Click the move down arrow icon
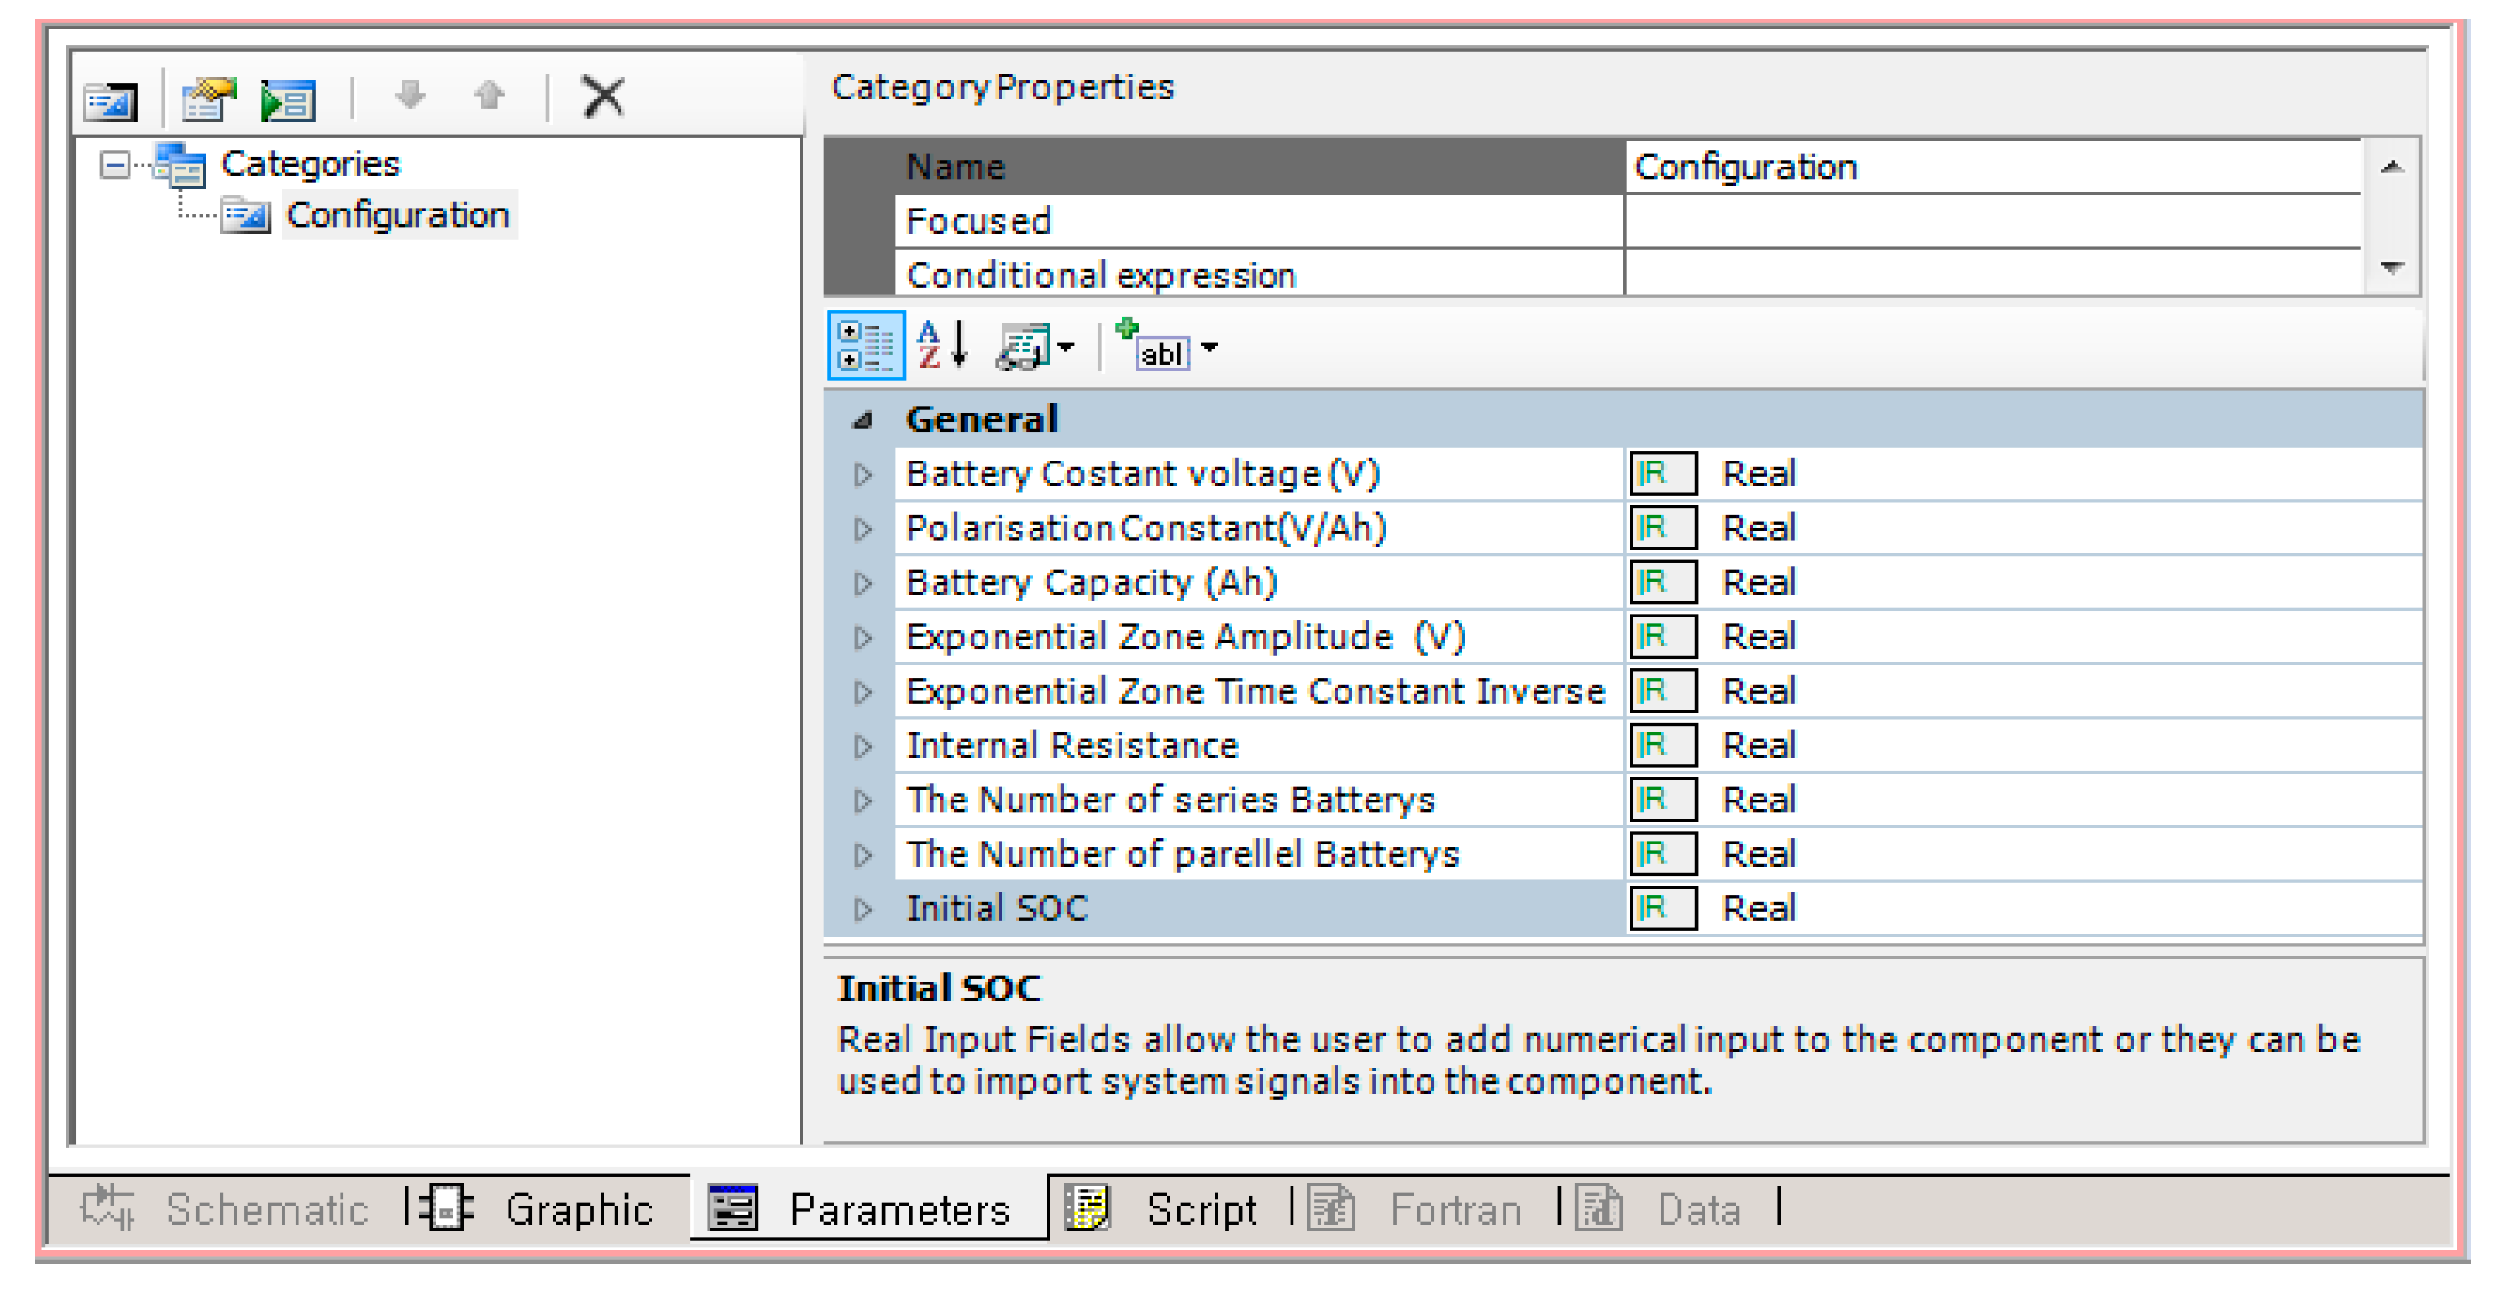Image resolution: width=2500 pixels, height=1291 pixels. 411,95
